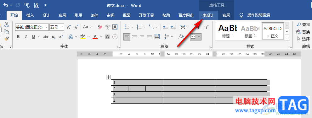Image resolution: width=312 pixels, height=118 pixels.
Task: Apply the red font color
Action: pyautogui.click(x=95, y=37)
